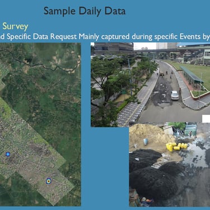Open the photo with yellow jerrycans
Viewport: 210px width, 210px height.
[x=170, y=165]
